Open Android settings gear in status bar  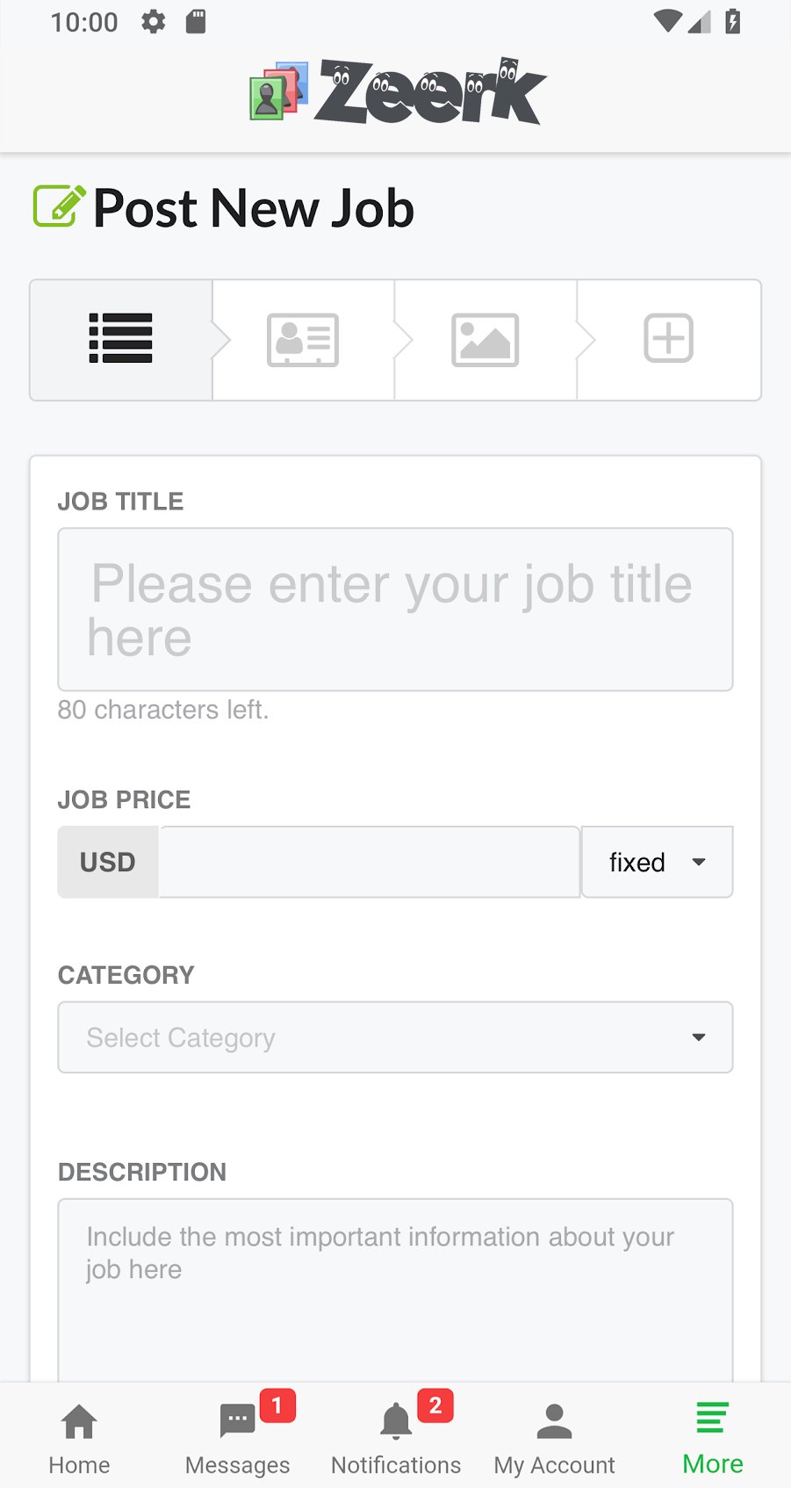pyautogui.click(x=154, y=22)
